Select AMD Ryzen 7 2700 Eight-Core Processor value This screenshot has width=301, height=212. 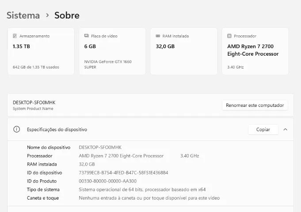click(x=121, y=156)
